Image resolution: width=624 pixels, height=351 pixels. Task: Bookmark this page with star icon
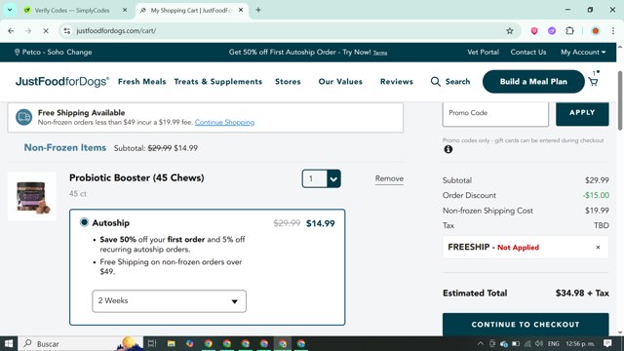[509, 30]
